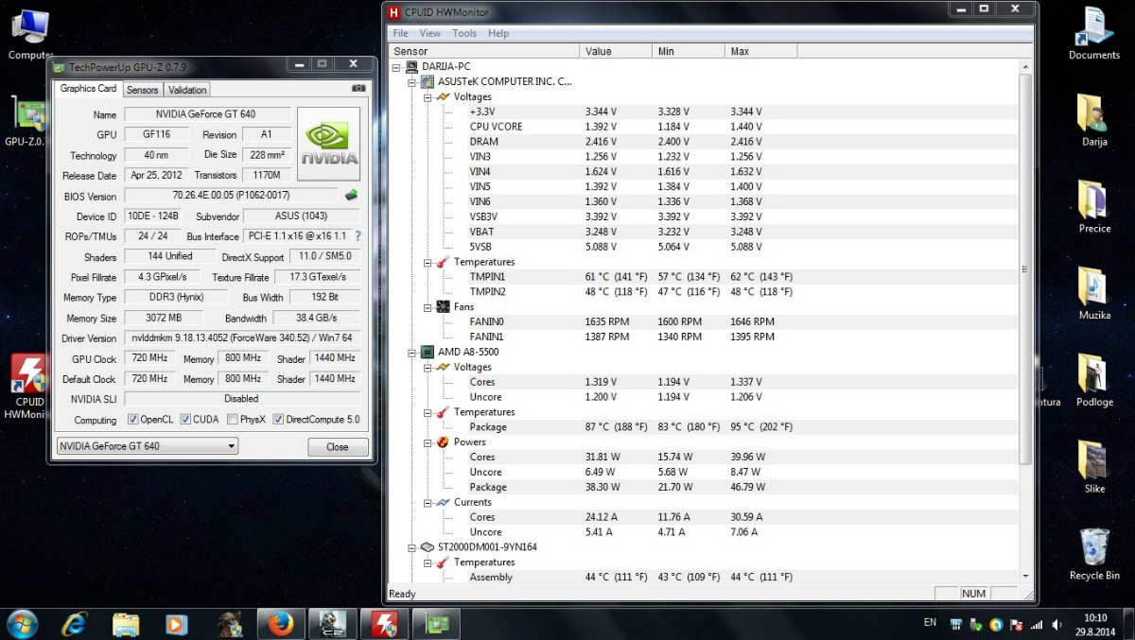Viewport: 1135px width, 640px height.
Task: Toggle the CUDA checkbox
Action: (185, 420)
